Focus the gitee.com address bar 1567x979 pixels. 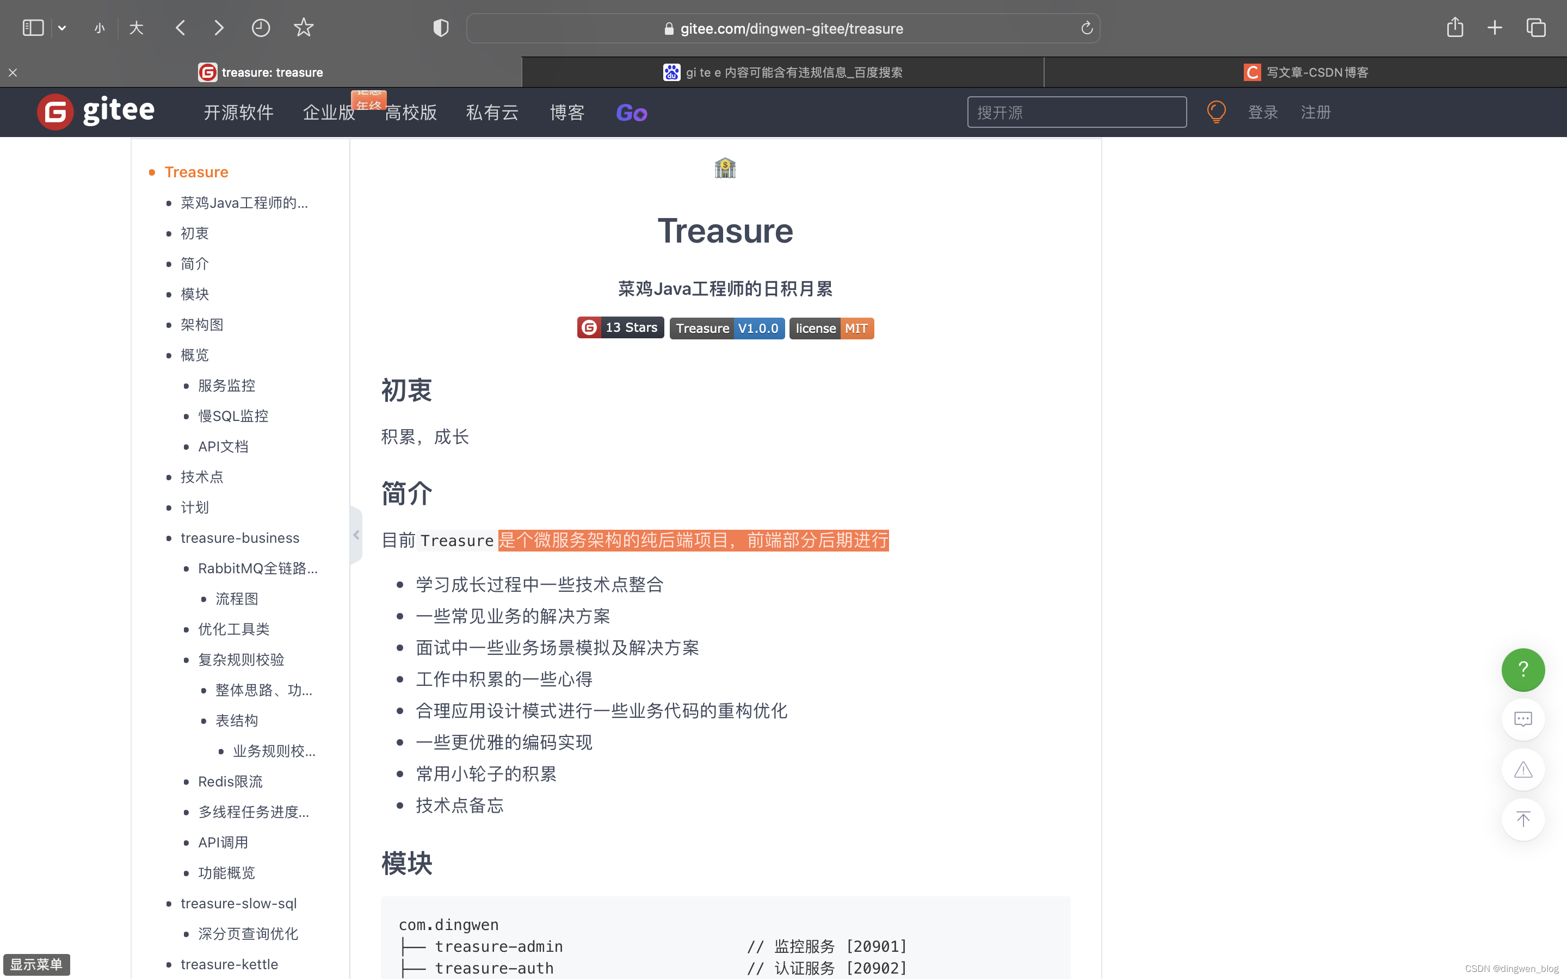tap(783, 28)
